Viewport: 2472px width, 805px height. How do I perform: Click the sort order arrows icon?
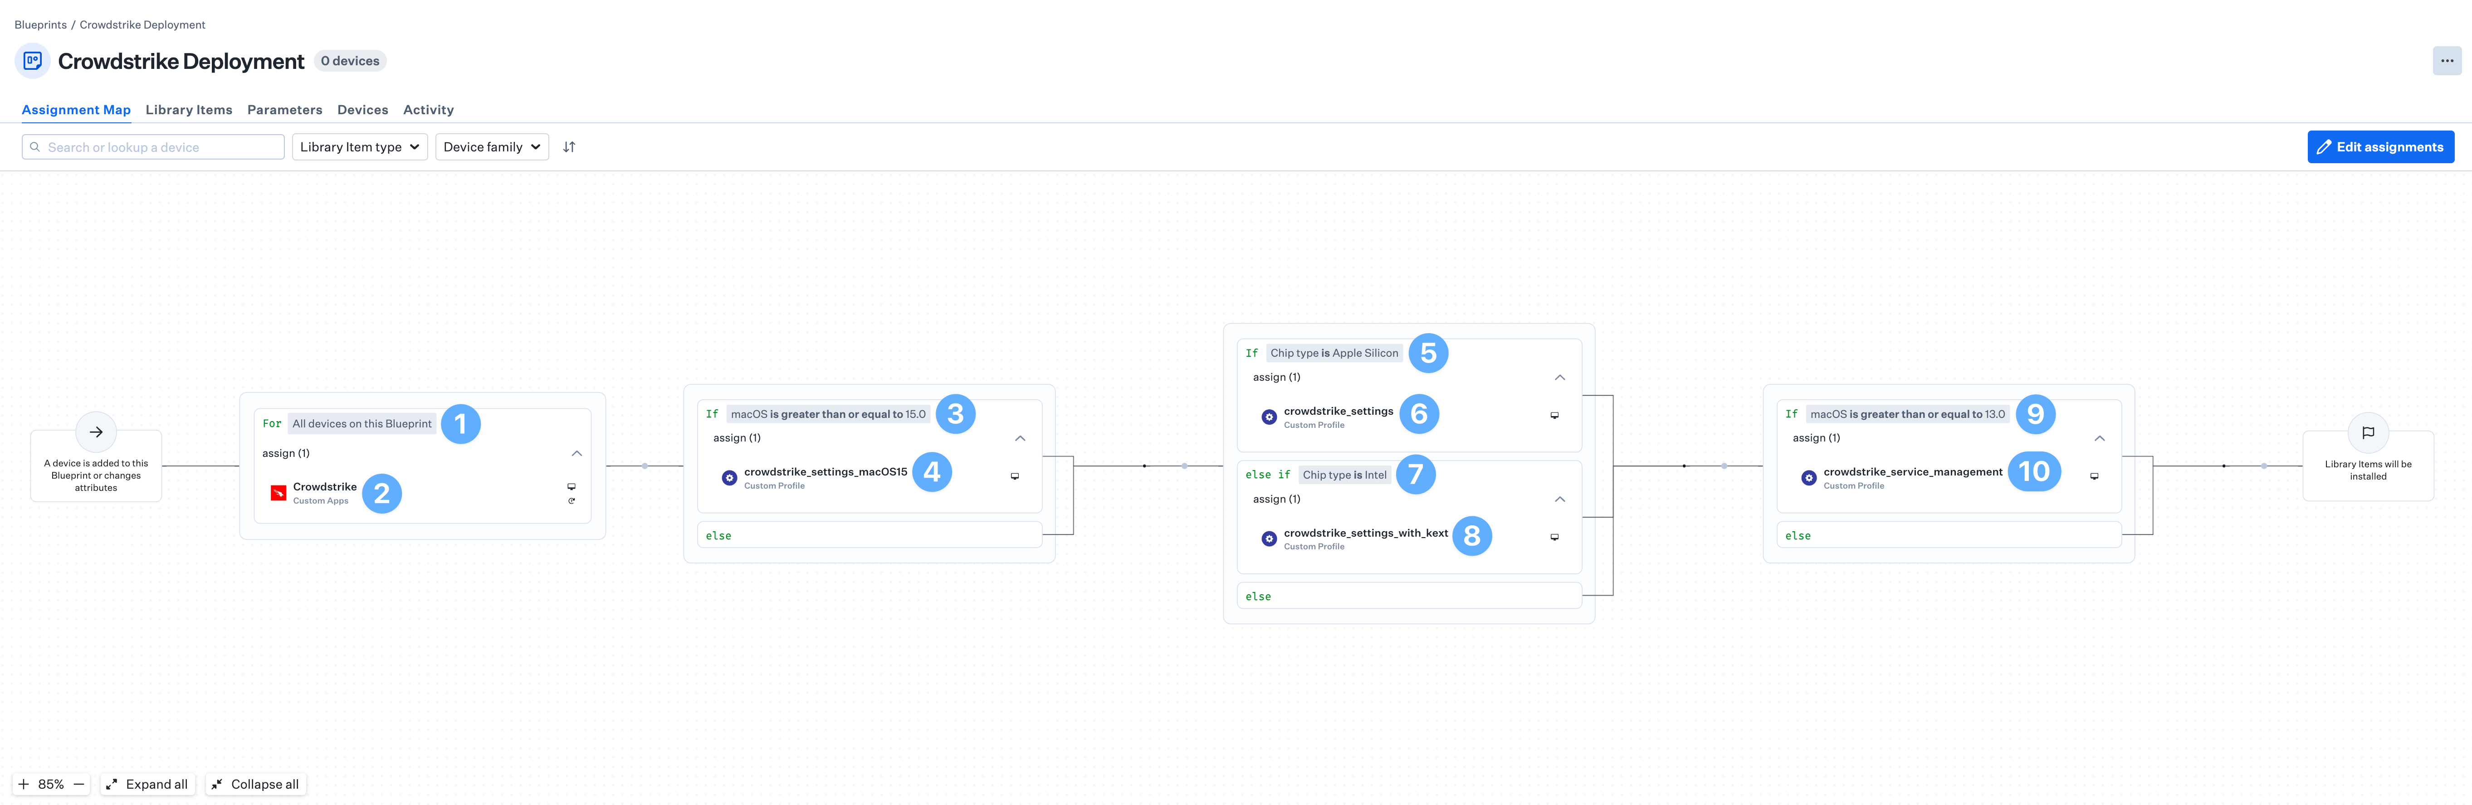pos(569,147)
